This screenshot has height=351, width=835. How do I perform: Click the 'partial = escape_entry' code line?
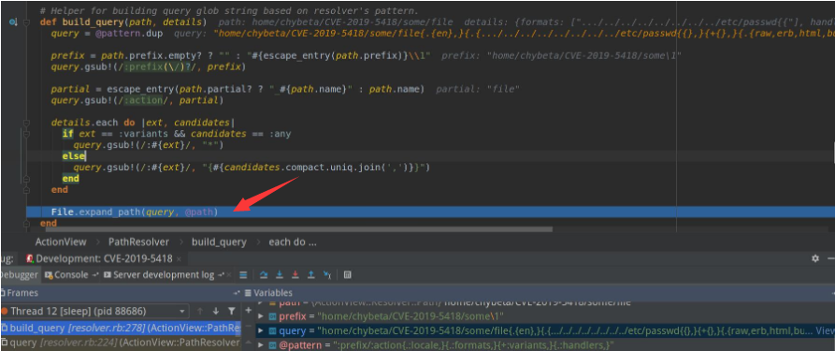[238, 89]
